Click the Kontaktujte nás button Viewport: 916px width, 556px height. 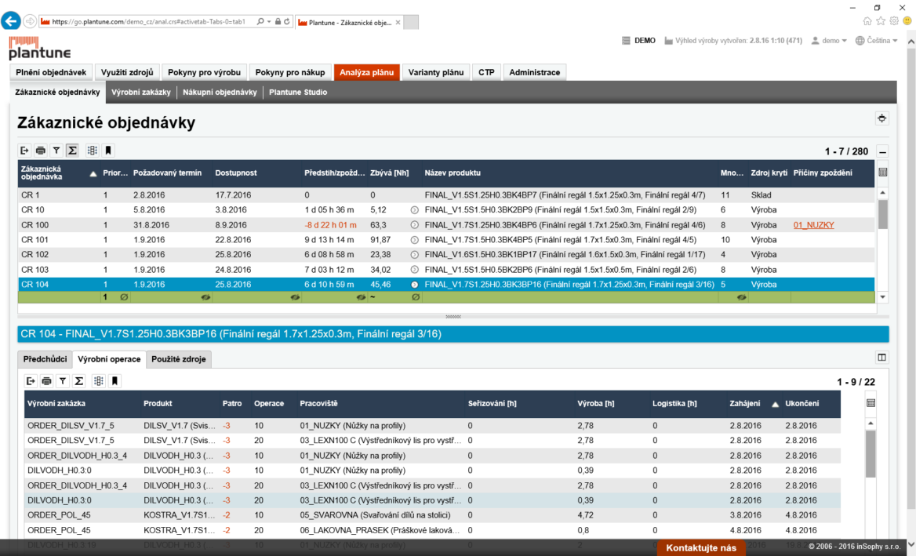click(701, 547)
